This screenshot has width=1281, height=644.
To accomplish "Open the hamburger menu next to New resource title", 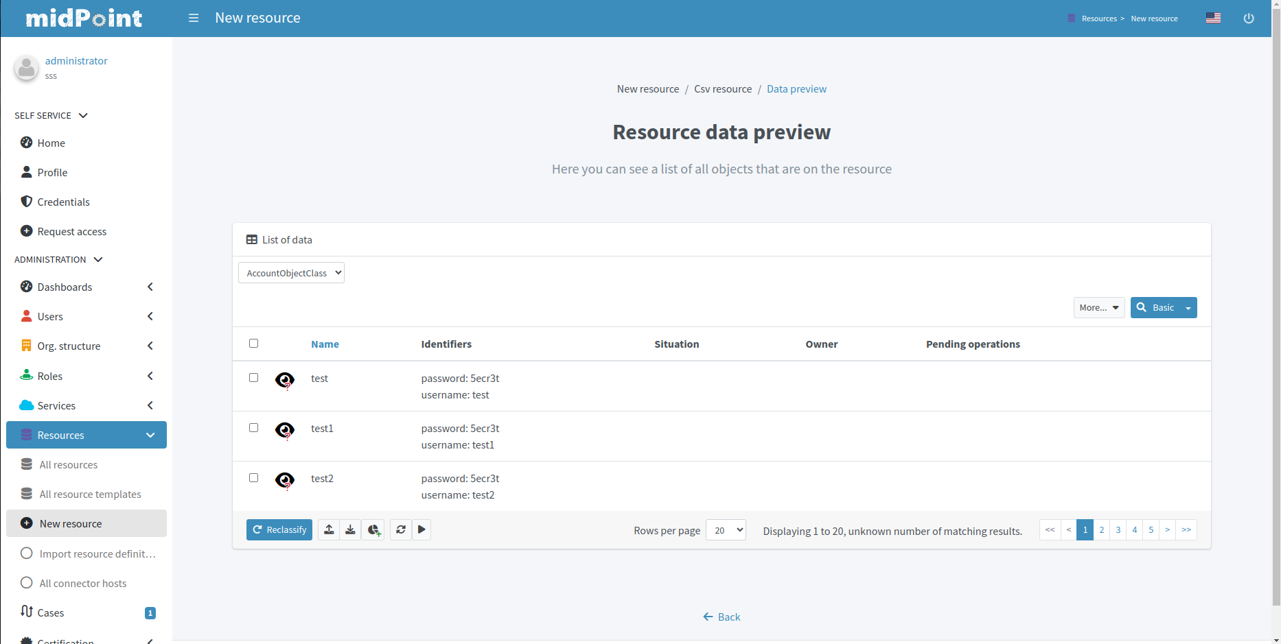I will coord(193,18).
